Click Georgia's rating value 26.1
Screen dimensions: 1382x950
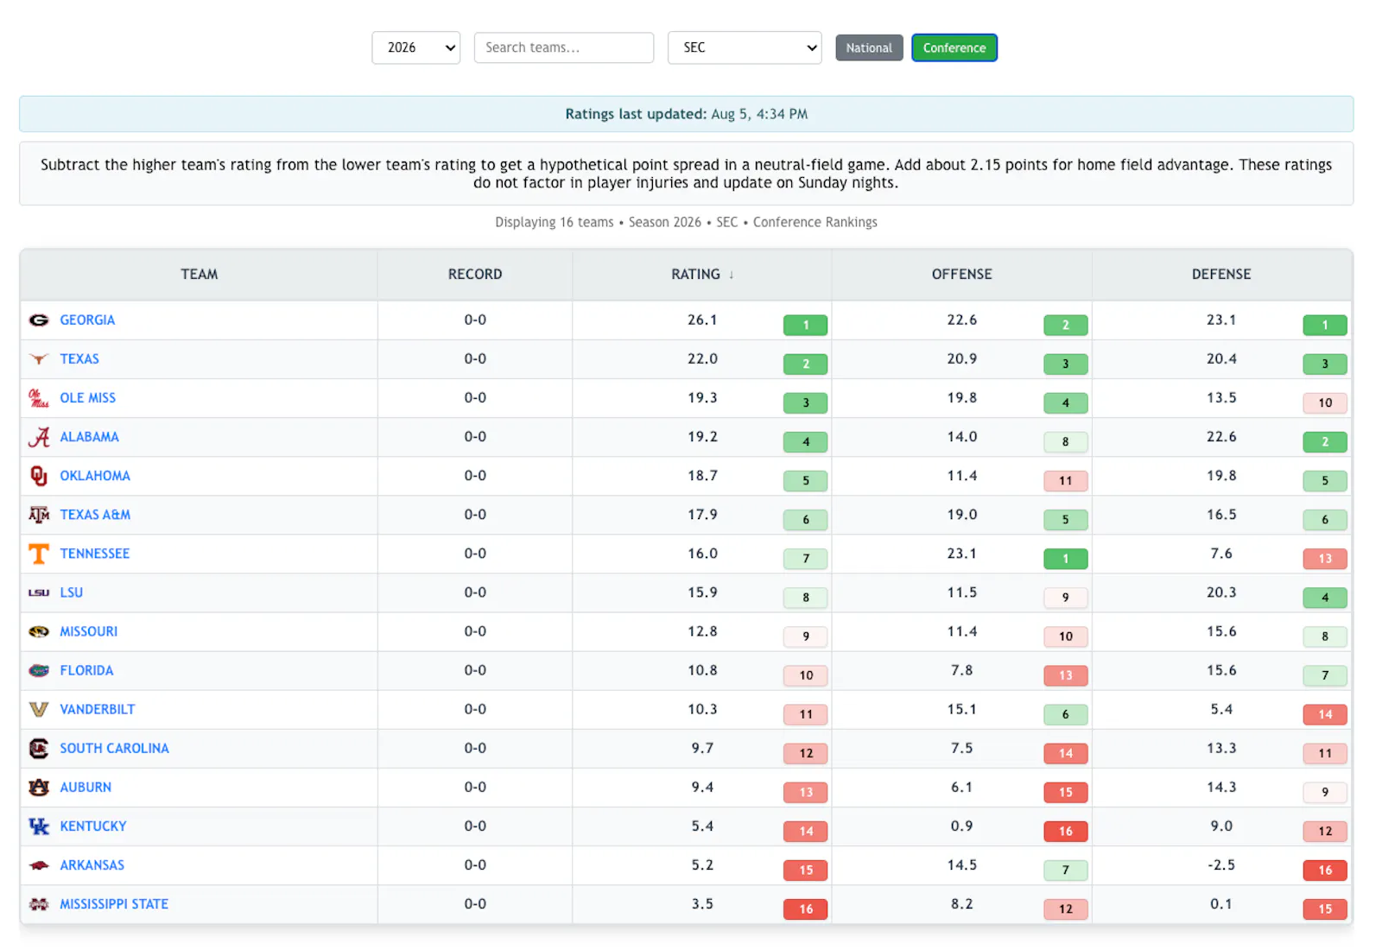[x=702, y=320]
